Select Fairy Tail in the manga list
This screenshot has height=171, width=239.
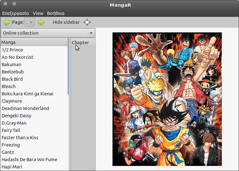point(11,130)
